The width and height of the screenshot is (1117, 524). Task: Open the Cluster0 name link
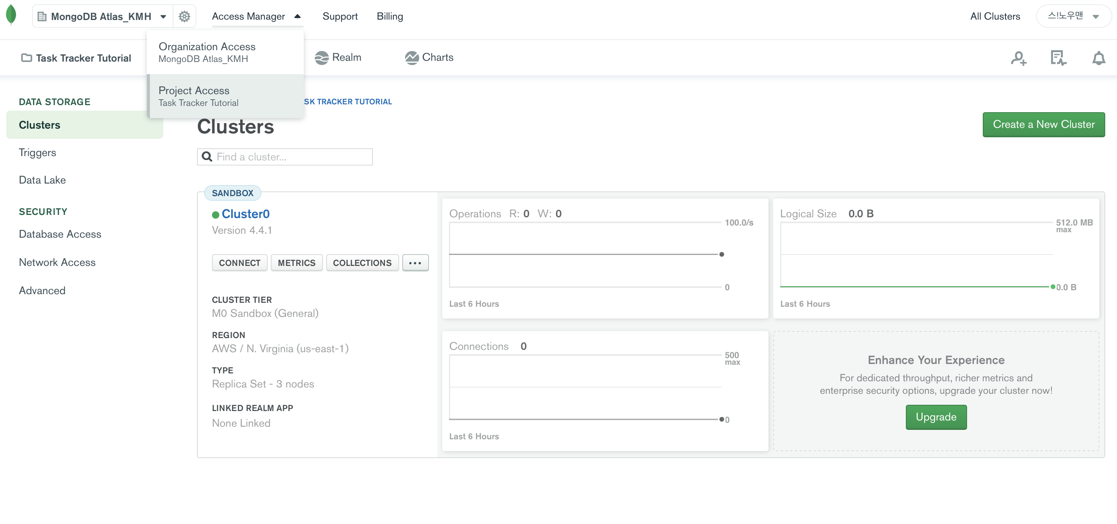point(245,214)
